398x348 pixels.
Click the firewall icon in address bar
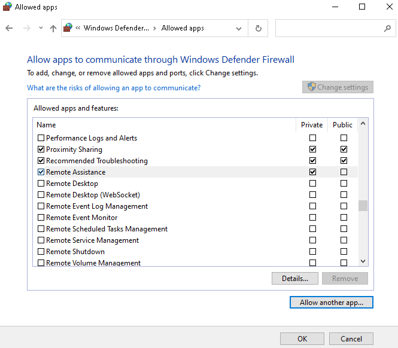point(68,28)
